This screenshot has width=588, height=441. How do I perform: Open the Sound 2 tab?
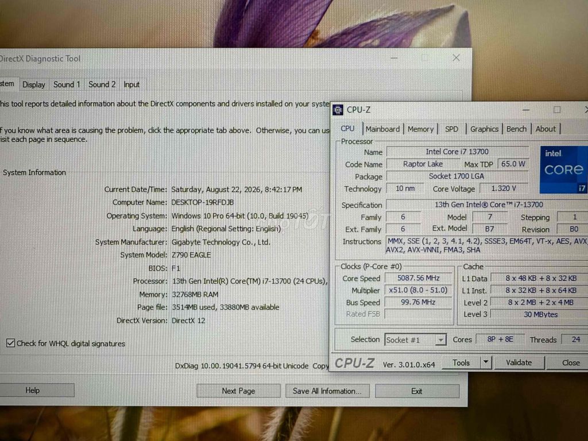[x=102, y=84]
